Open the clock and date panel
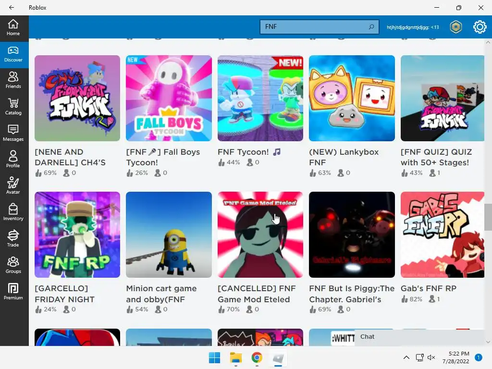Image resolution: width=492 pixels, height=369 pixels. point(456,357)
